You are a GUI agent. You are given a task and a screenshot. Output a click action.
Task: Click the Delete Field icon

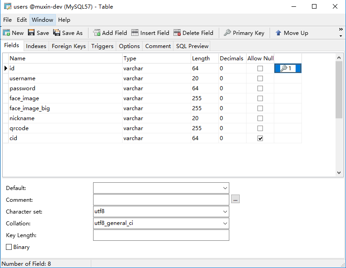(x=177, y=33)
